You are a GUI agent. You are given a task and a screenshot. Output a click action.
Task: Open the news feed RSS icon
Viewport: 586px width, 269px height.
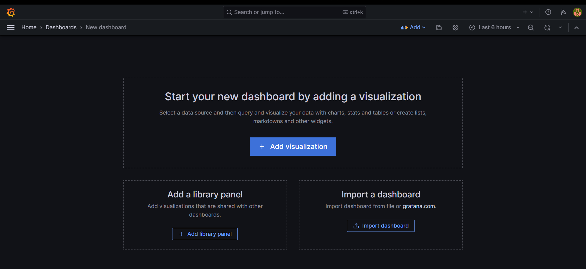[563, 12]
